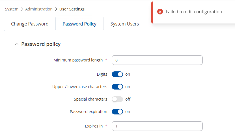Click the red error icon in notification
The image size is (235, 134).
click(x=160, y=12)
